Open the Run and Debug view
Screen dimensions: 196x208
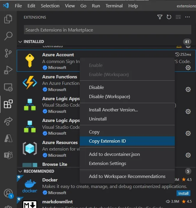[8, 70]
